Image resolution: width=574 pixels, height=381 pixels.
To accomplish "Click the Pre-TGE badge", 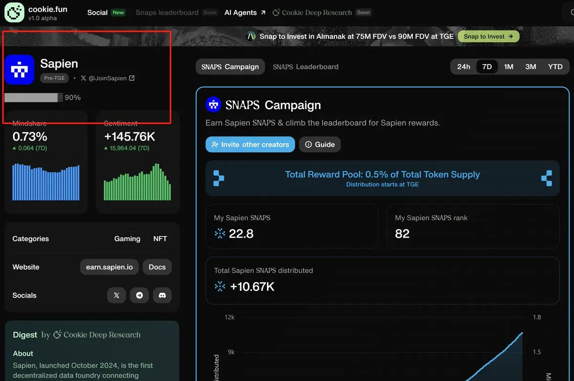I will click(x=55, y=78).
